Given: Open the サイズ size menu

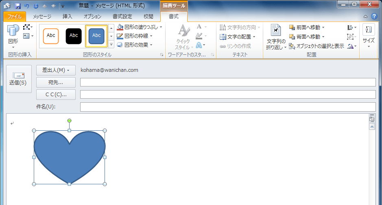Looking at the screenshot, I should pyautogui.click(x=368, y=36).
